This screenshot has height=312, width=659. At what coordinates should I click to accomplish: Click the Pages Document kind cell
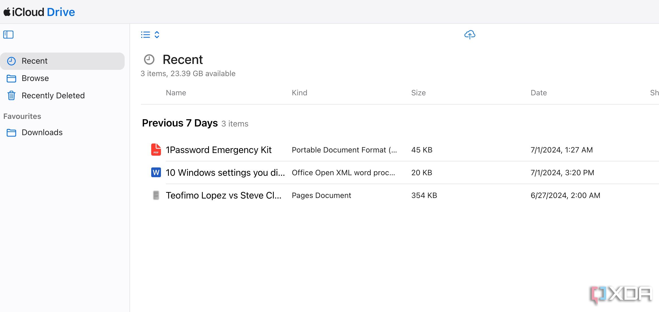321,195
